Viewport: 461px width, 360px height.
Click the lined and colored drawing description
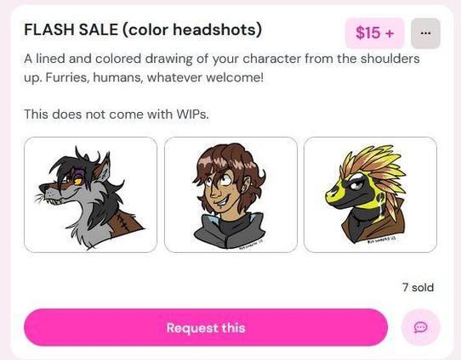point(222,68)
